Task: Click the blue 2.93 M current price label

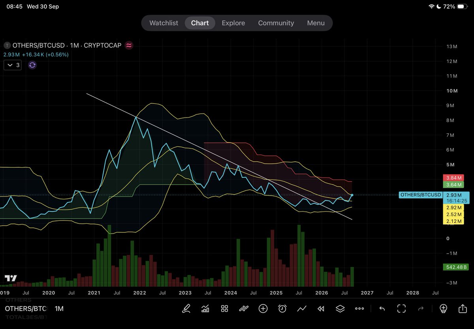Action: [x=454, y=195]
